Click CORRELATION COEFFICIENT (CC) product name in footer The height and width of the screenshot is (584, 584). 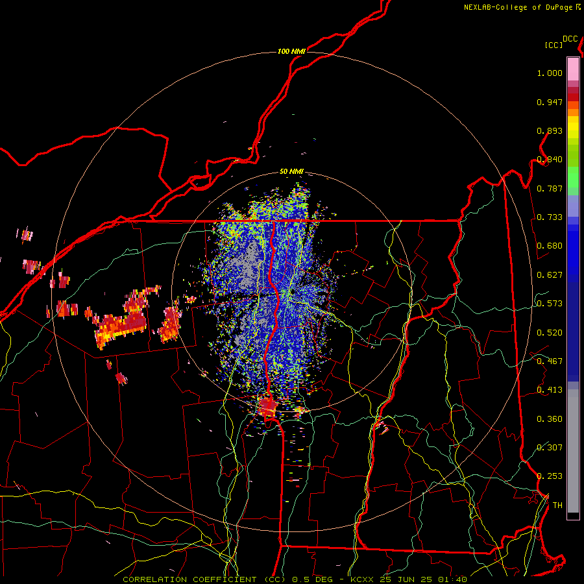point(204,579)
